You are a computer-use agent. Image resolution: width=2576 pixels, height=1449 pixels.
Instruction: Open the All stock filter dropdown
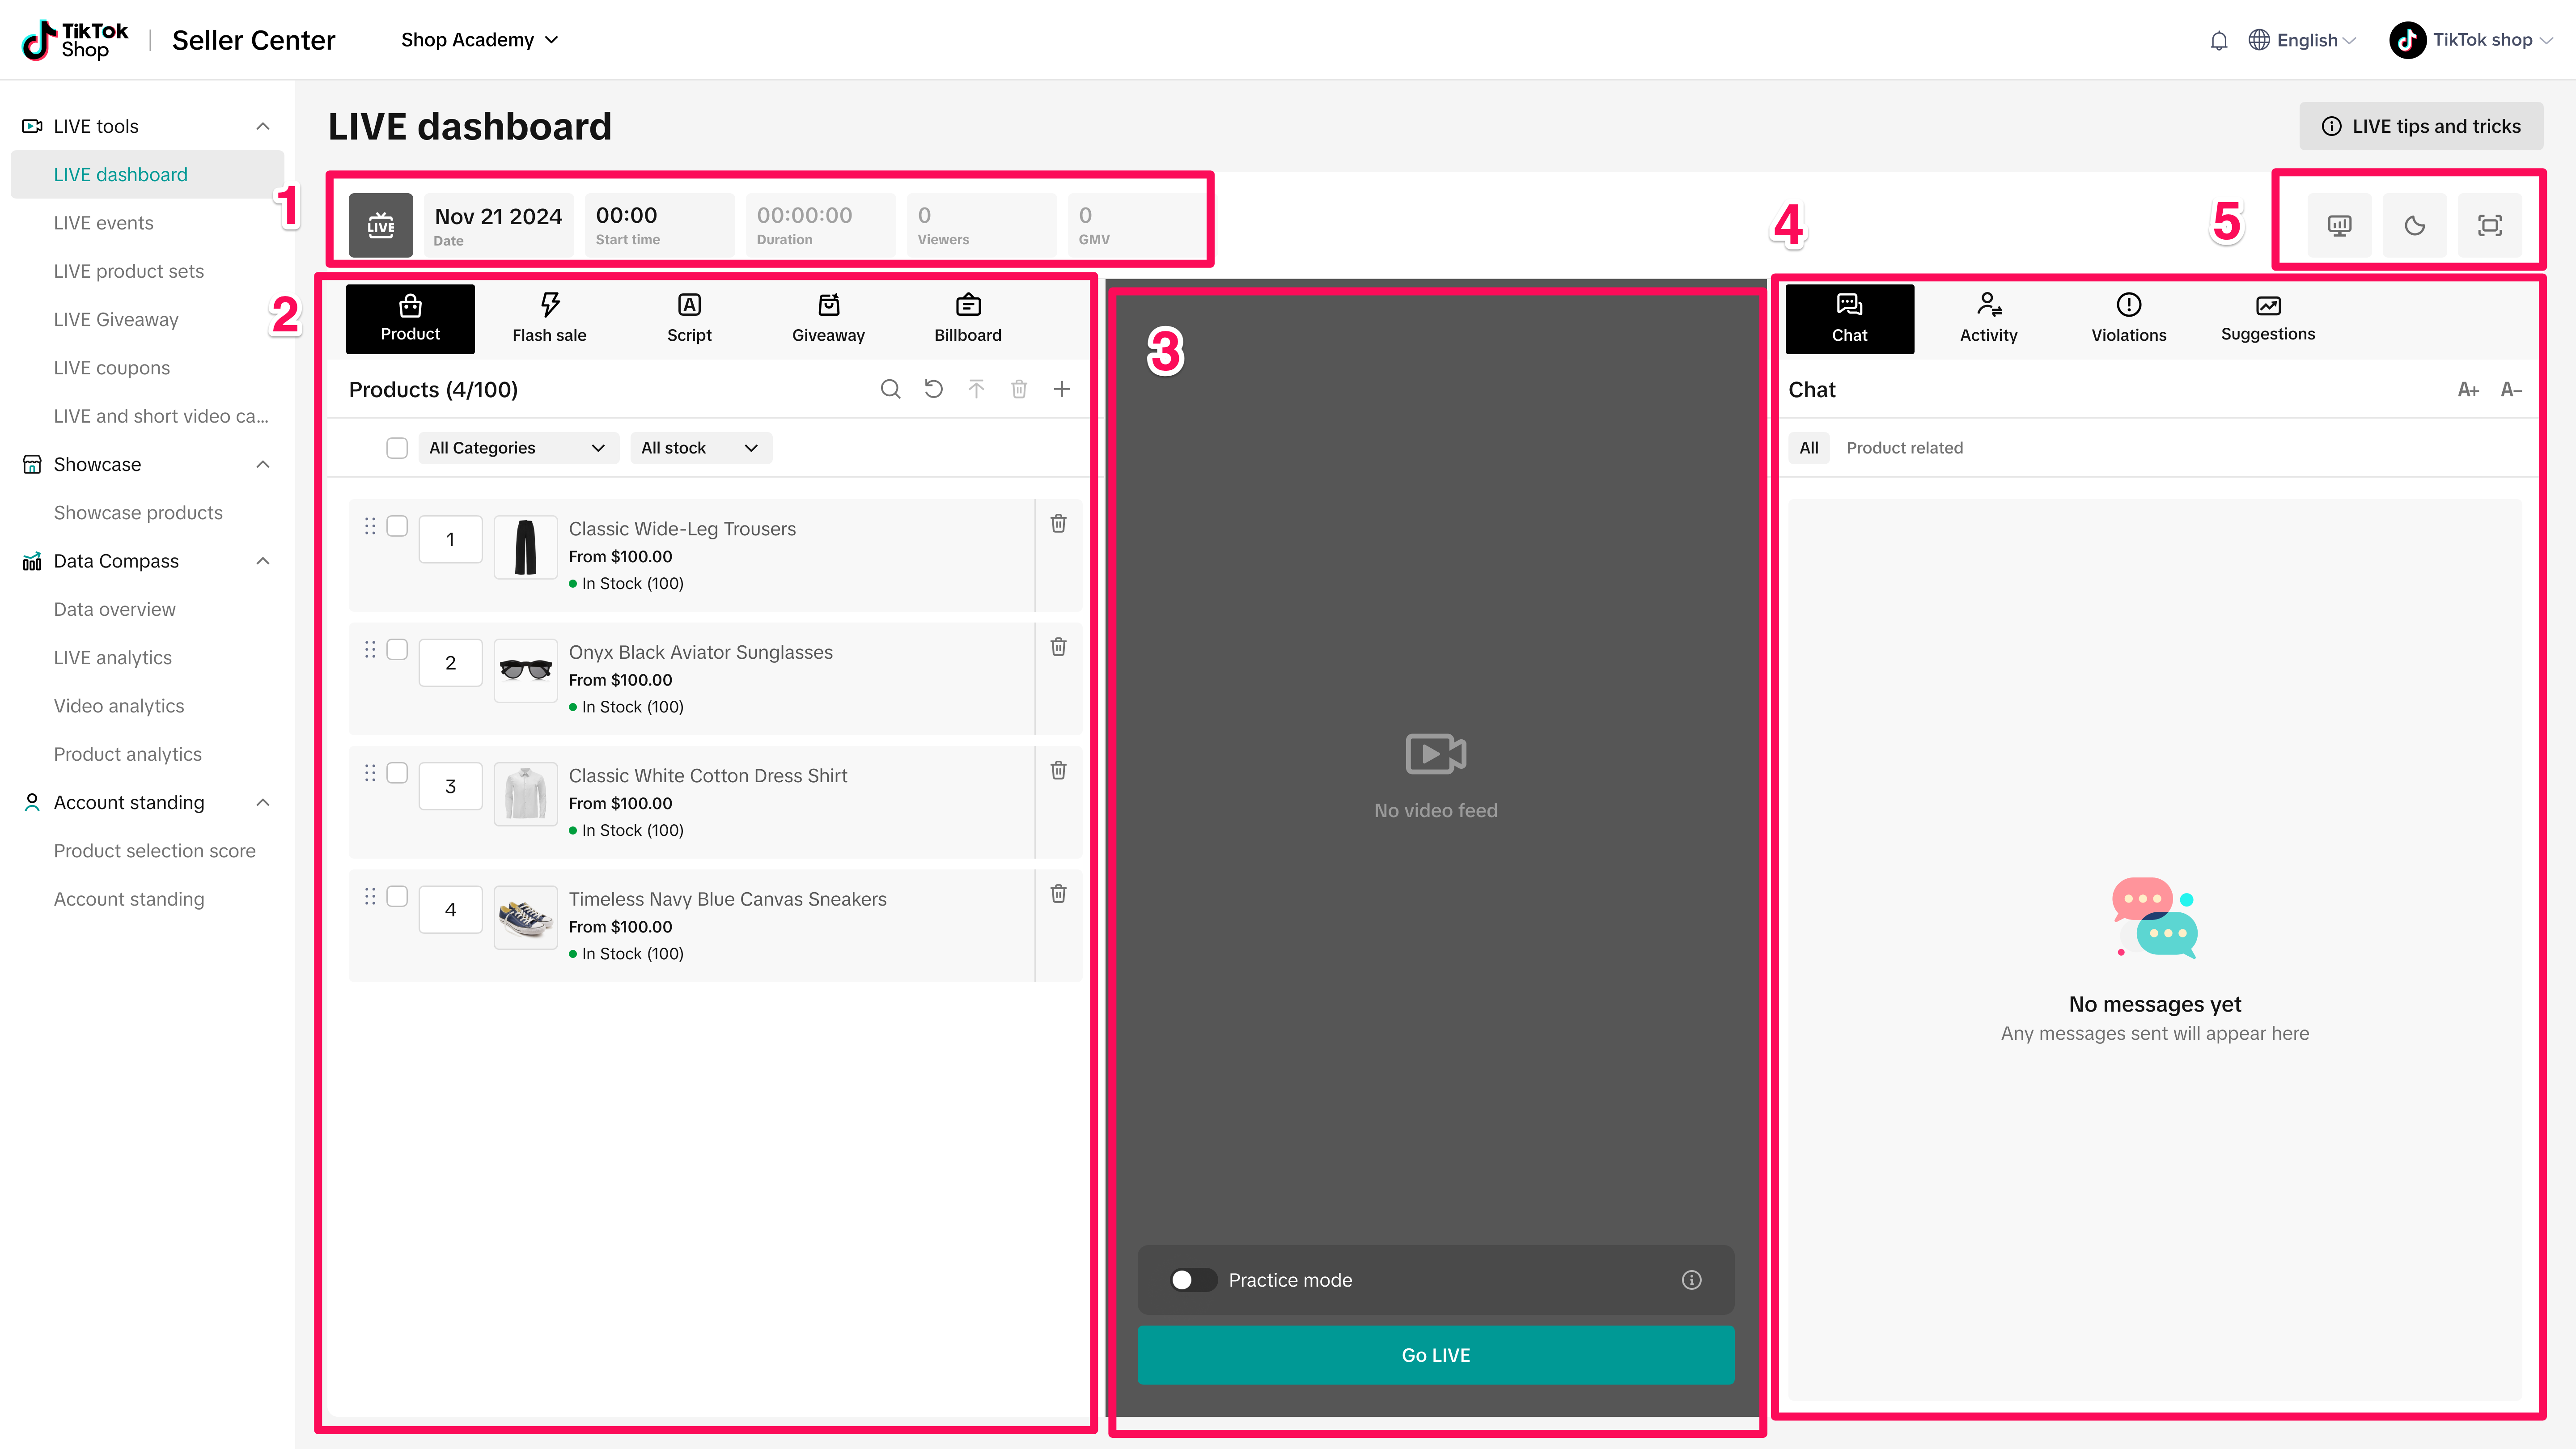point(700,448)
